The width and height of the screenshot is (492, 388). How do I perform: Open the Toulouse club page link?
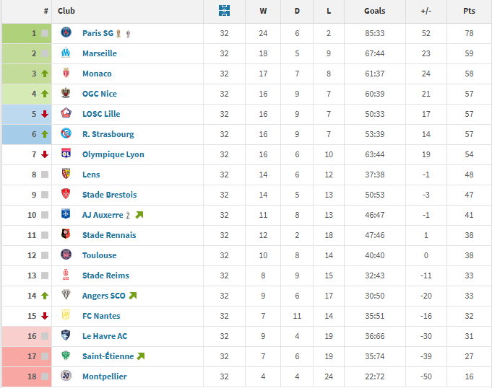coord(99,255)
